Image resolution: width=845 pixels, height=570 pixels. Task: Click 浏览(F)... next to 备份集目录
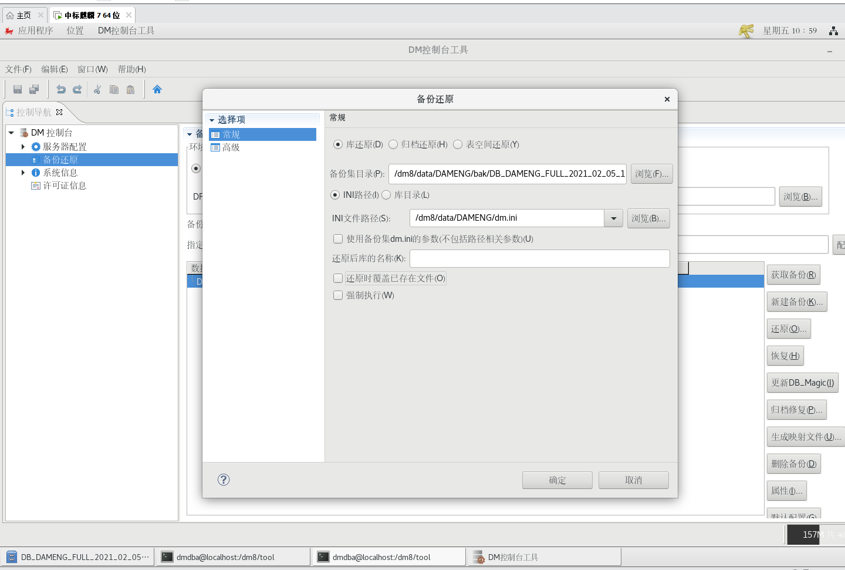point(652,174)
